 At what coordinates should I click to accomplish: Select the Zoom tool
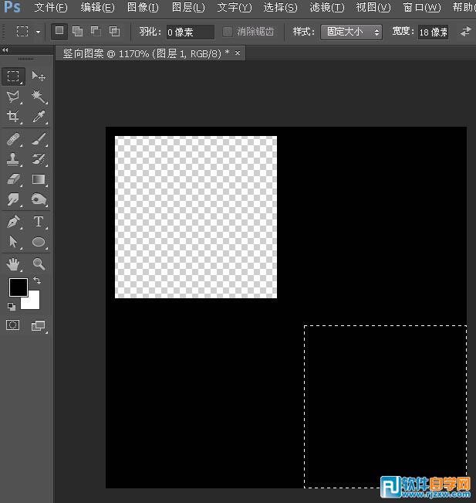point(39,264)
